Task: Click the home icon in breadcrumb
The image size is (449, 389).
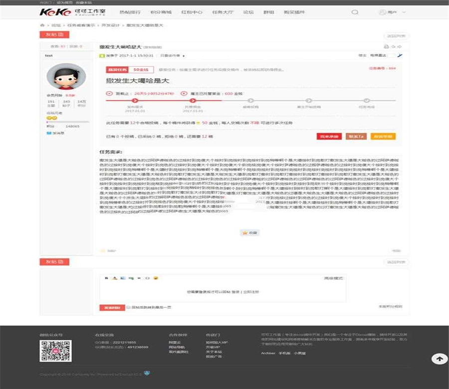Action: click(42, 25)
